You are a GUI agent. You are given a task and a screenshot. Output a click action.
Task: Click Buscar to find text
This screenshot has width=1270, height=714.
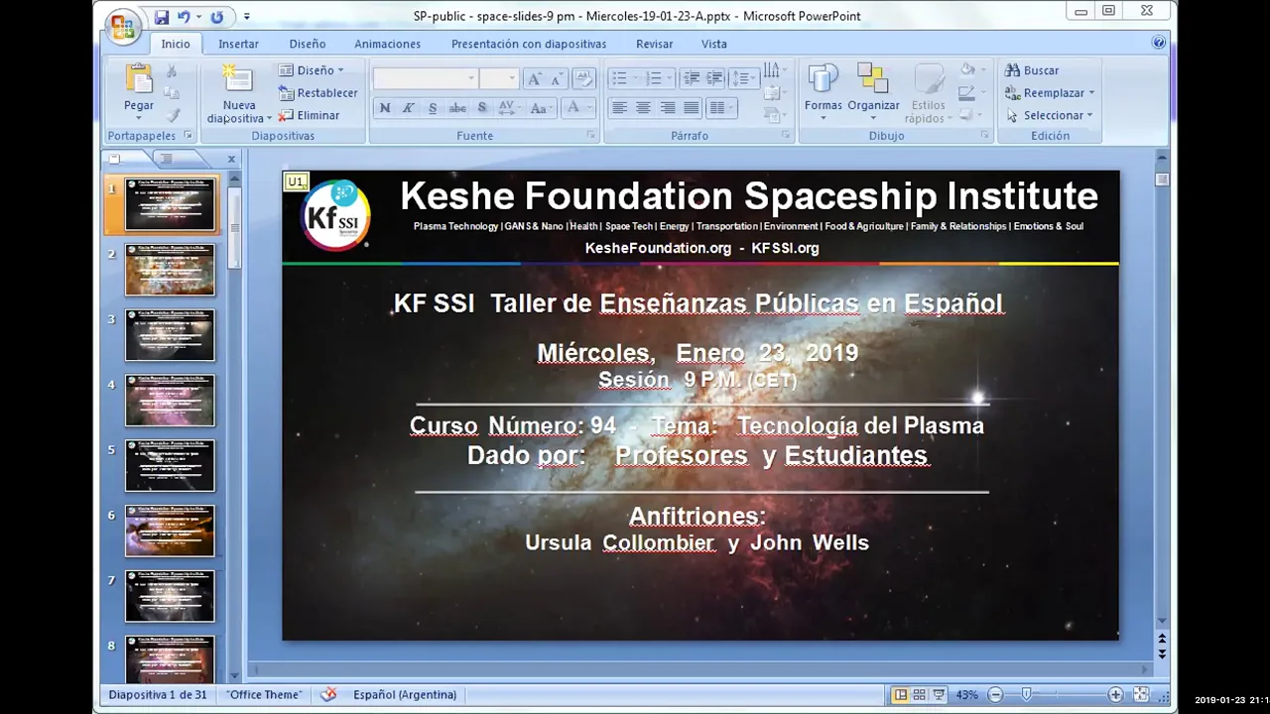(1033, 70)
